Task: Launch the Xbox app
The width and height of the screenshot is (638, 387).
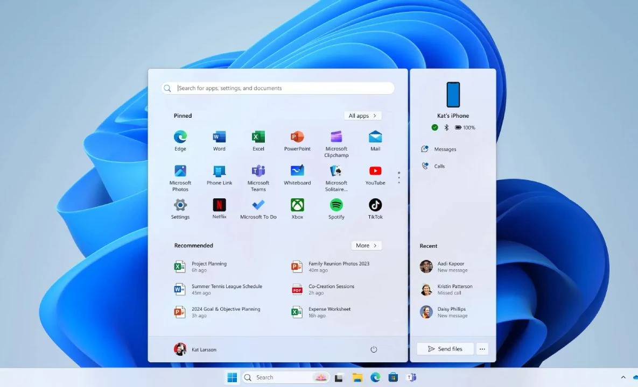Action: tap(297, 209)
